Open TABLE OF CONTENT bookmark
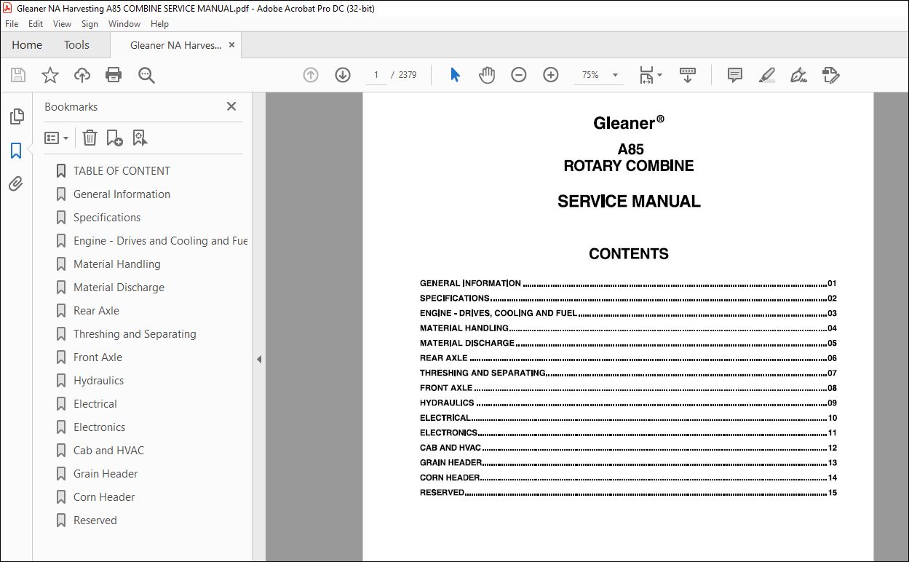This screenshot has height=562, width=909. pyautogui.click(x=122, y=171)
